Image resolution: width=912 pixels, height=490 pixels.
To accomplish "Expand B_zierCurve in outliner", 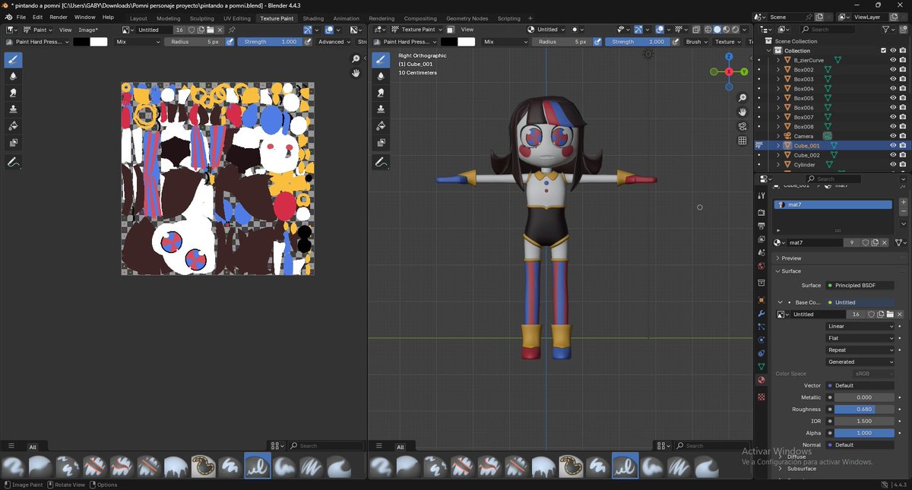I will [x=778, y=60].
